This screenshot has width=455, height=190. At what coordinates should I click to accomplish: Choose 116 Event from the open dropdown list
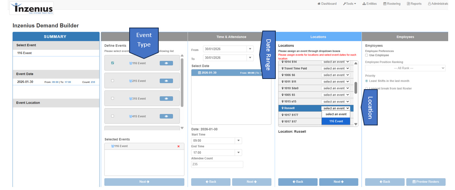pos(336,121)
